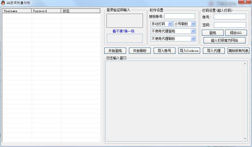Click the 开始登陆 button
Image resolution: width=252 pixels, height=147 pixels.
tap(115, 51)
